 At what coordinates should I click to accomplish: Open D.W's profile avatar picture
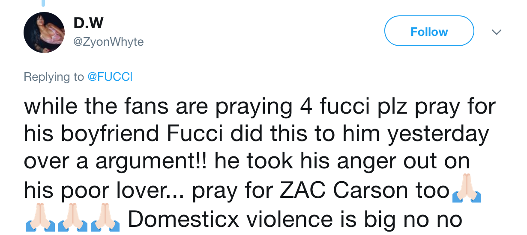tap(44, 32)
